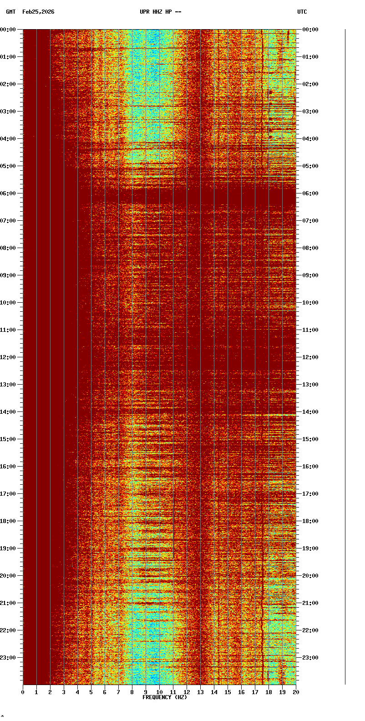Select the 5 Hz frequency tick label
Image resolution: width=365 pixels, height=721 pixels.
[x=91, y=692]
